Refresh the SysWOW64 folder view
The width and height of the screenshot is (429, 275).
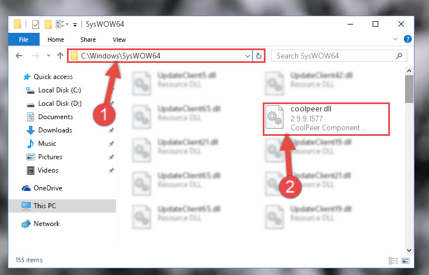click(258, 56)
